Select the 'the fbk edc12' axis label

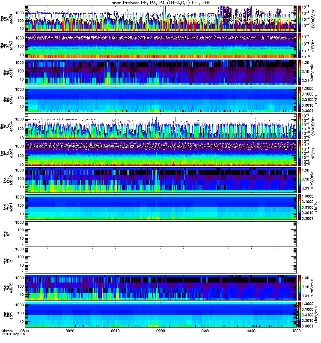tap(8, 288)
